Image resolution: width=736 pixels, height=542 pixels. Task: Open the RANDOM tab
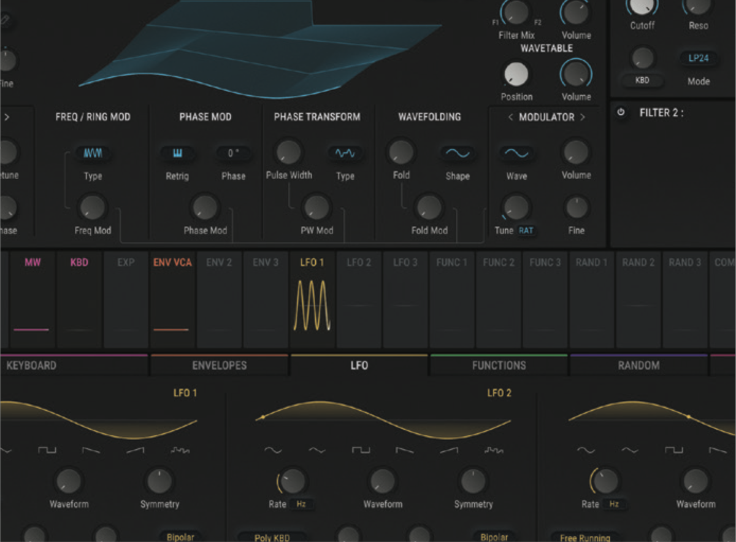click(638, 365)
